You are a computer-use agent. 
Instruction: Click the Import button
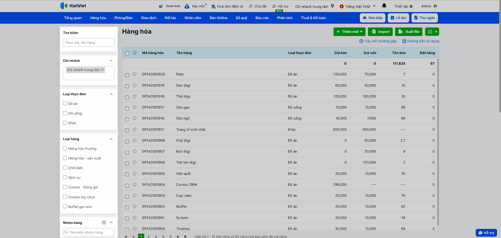(380, 32)
